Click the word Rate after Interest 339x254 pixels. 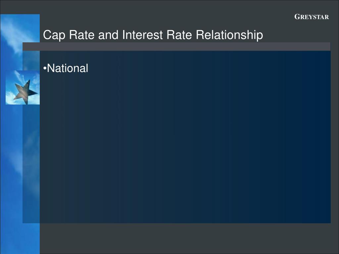179,35
